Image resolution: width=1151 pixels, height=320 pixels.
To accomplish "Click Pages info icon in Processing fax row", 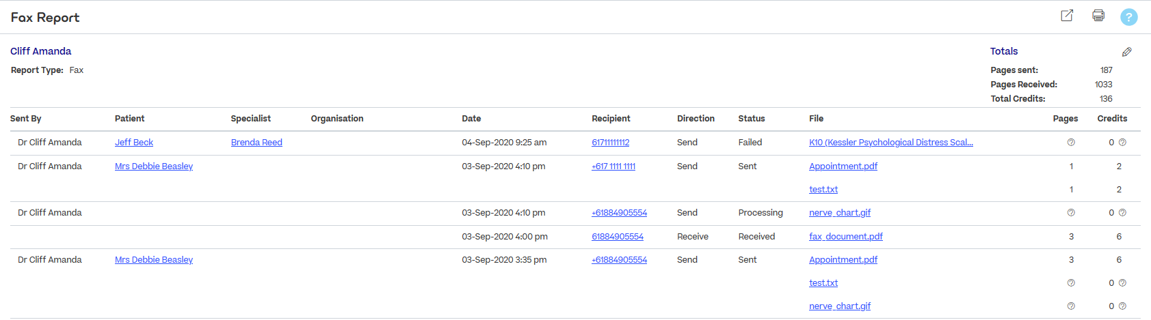I will tap(1071, 213).
